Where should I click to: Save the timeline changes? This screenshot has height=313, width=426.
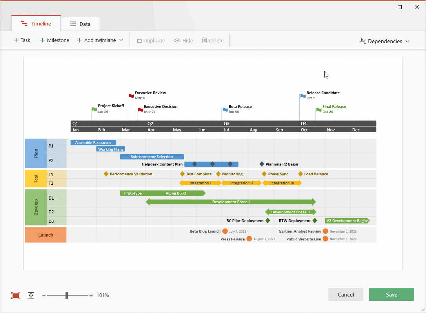click(x=391, y=295)
